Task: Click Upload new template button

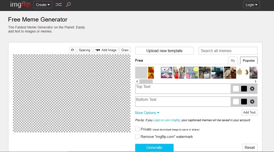Action: 164,51
